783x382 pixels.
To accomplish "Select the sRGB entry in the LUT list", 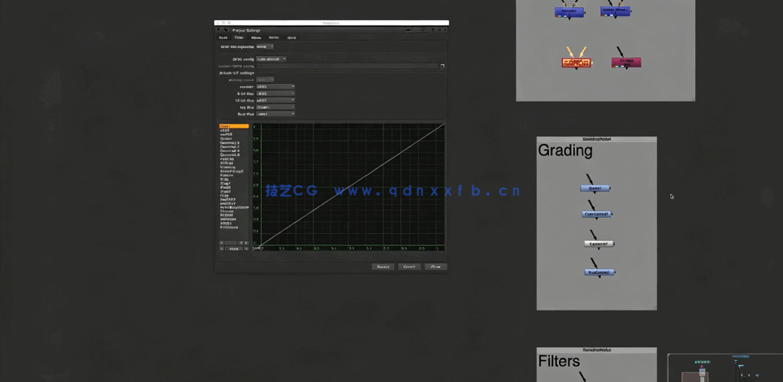I will (x=225, y=131).
